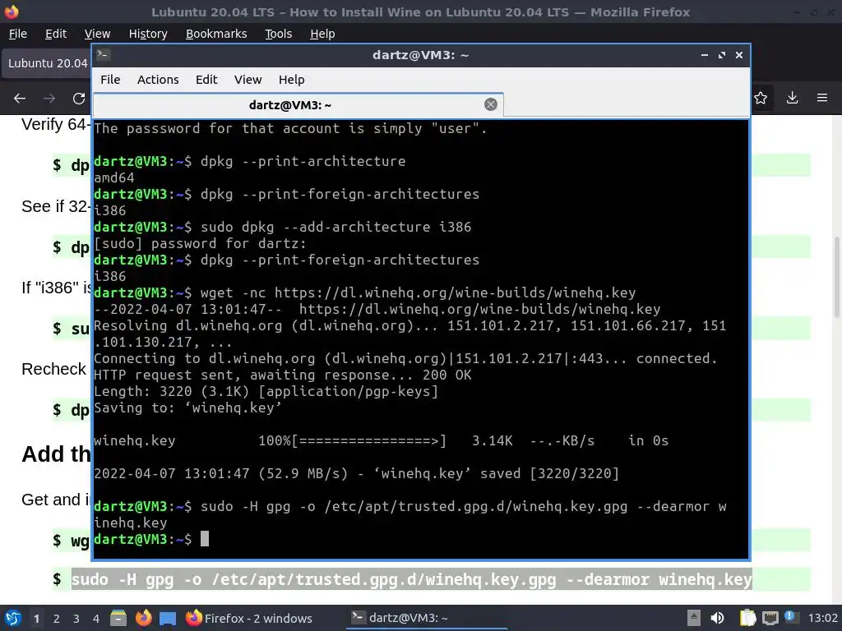Open the network monitor tray icon
Viewport: 842px width, 631px height.
click(770, 618)
